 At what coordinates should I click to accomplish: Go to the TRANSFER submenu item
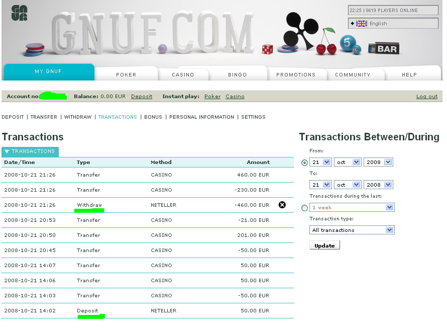[x=44, y=117]
